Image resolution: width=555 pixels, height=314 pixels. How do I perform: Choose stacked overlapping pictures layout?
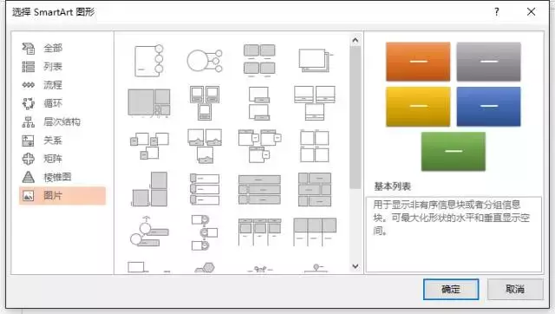(316, 61)
